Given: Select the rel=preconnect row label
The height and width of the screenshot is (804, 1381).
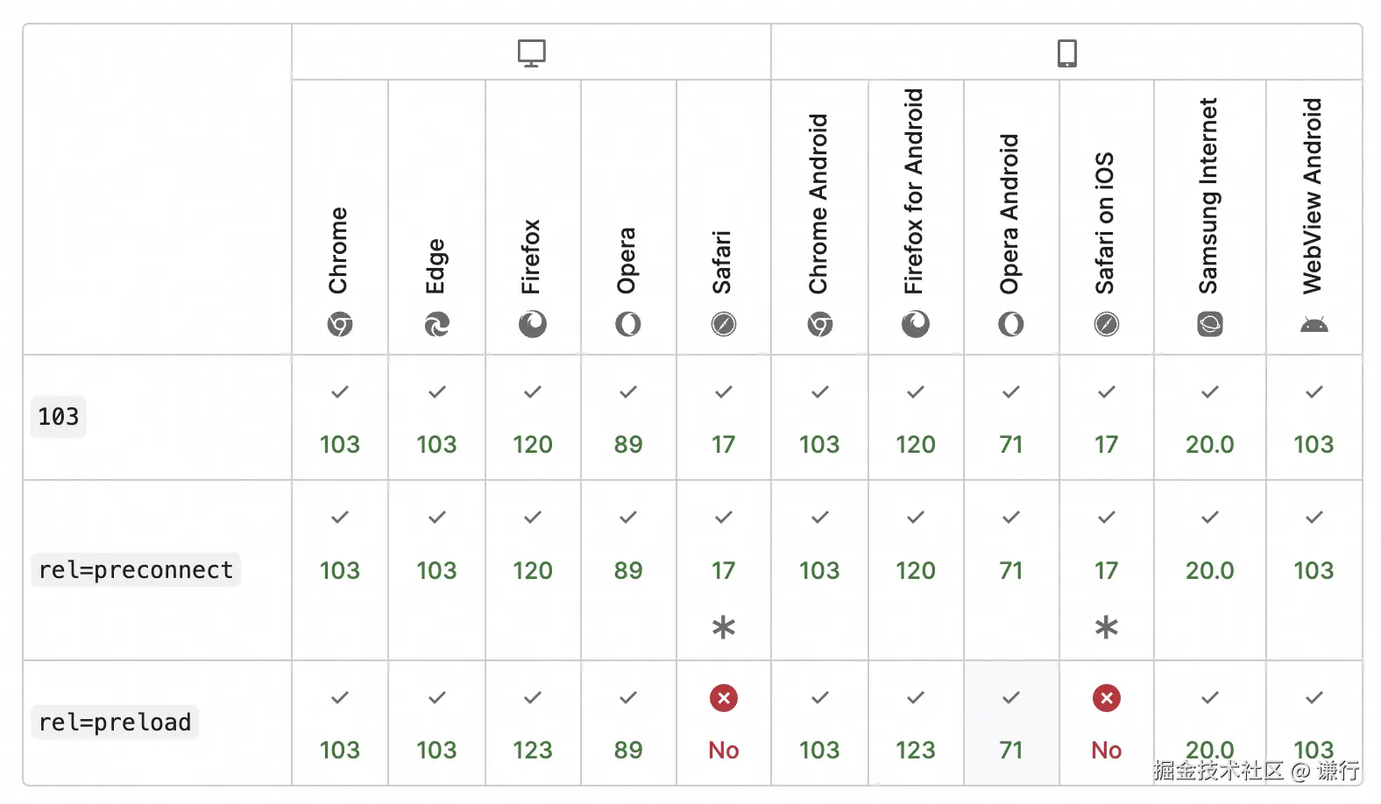Looking at the screenshot, I should click(136, 570).
